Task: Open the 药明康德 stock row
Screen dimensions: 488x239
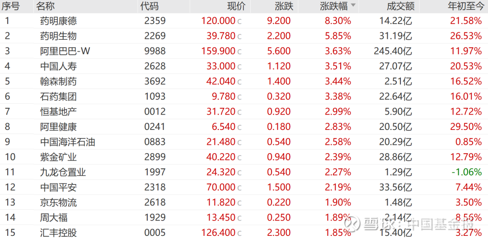Action: [58, 21]
